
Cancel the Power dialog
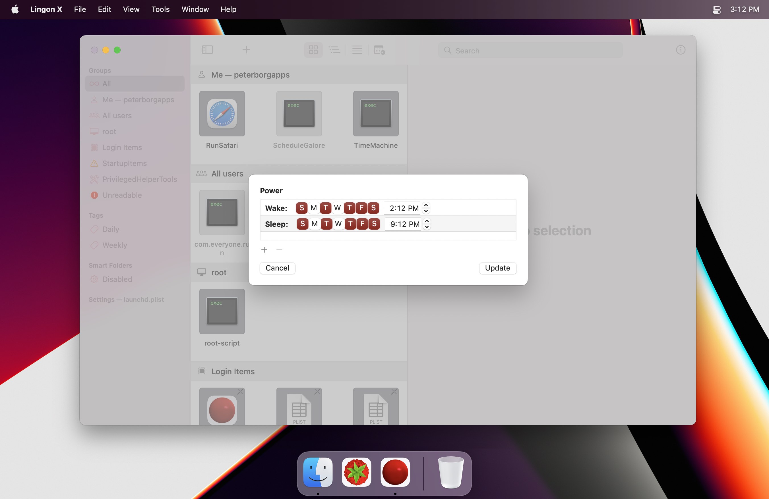click(277, 268)
